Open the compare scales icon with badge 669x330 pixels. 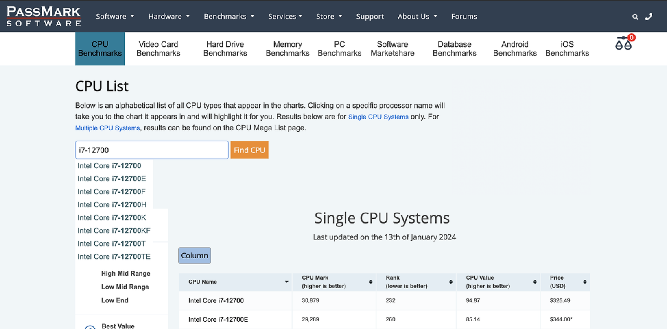pyautogui.click(x=625, y=42)
